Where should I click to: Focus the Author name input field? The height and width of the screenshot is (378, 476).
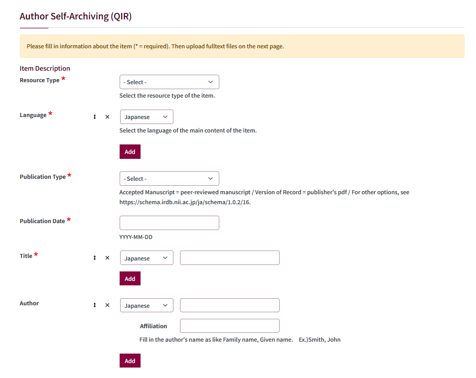pos(229,305)
